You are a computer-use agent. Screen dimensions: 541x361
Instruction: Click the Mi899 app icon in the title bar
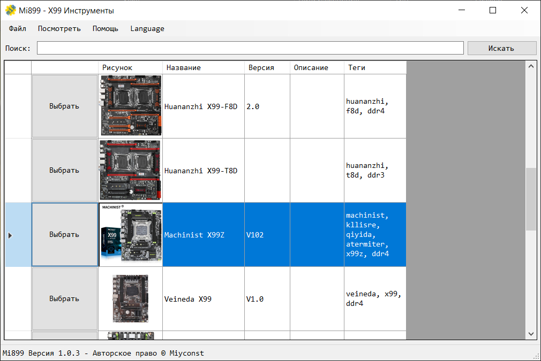[11, 10]
